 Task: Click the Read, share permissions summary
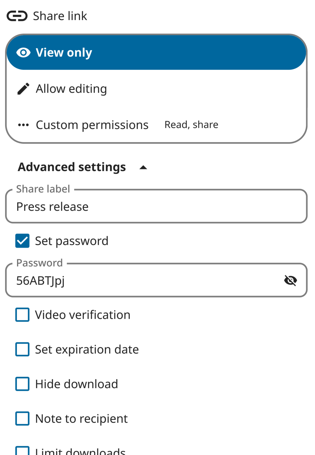coord(191,125)
